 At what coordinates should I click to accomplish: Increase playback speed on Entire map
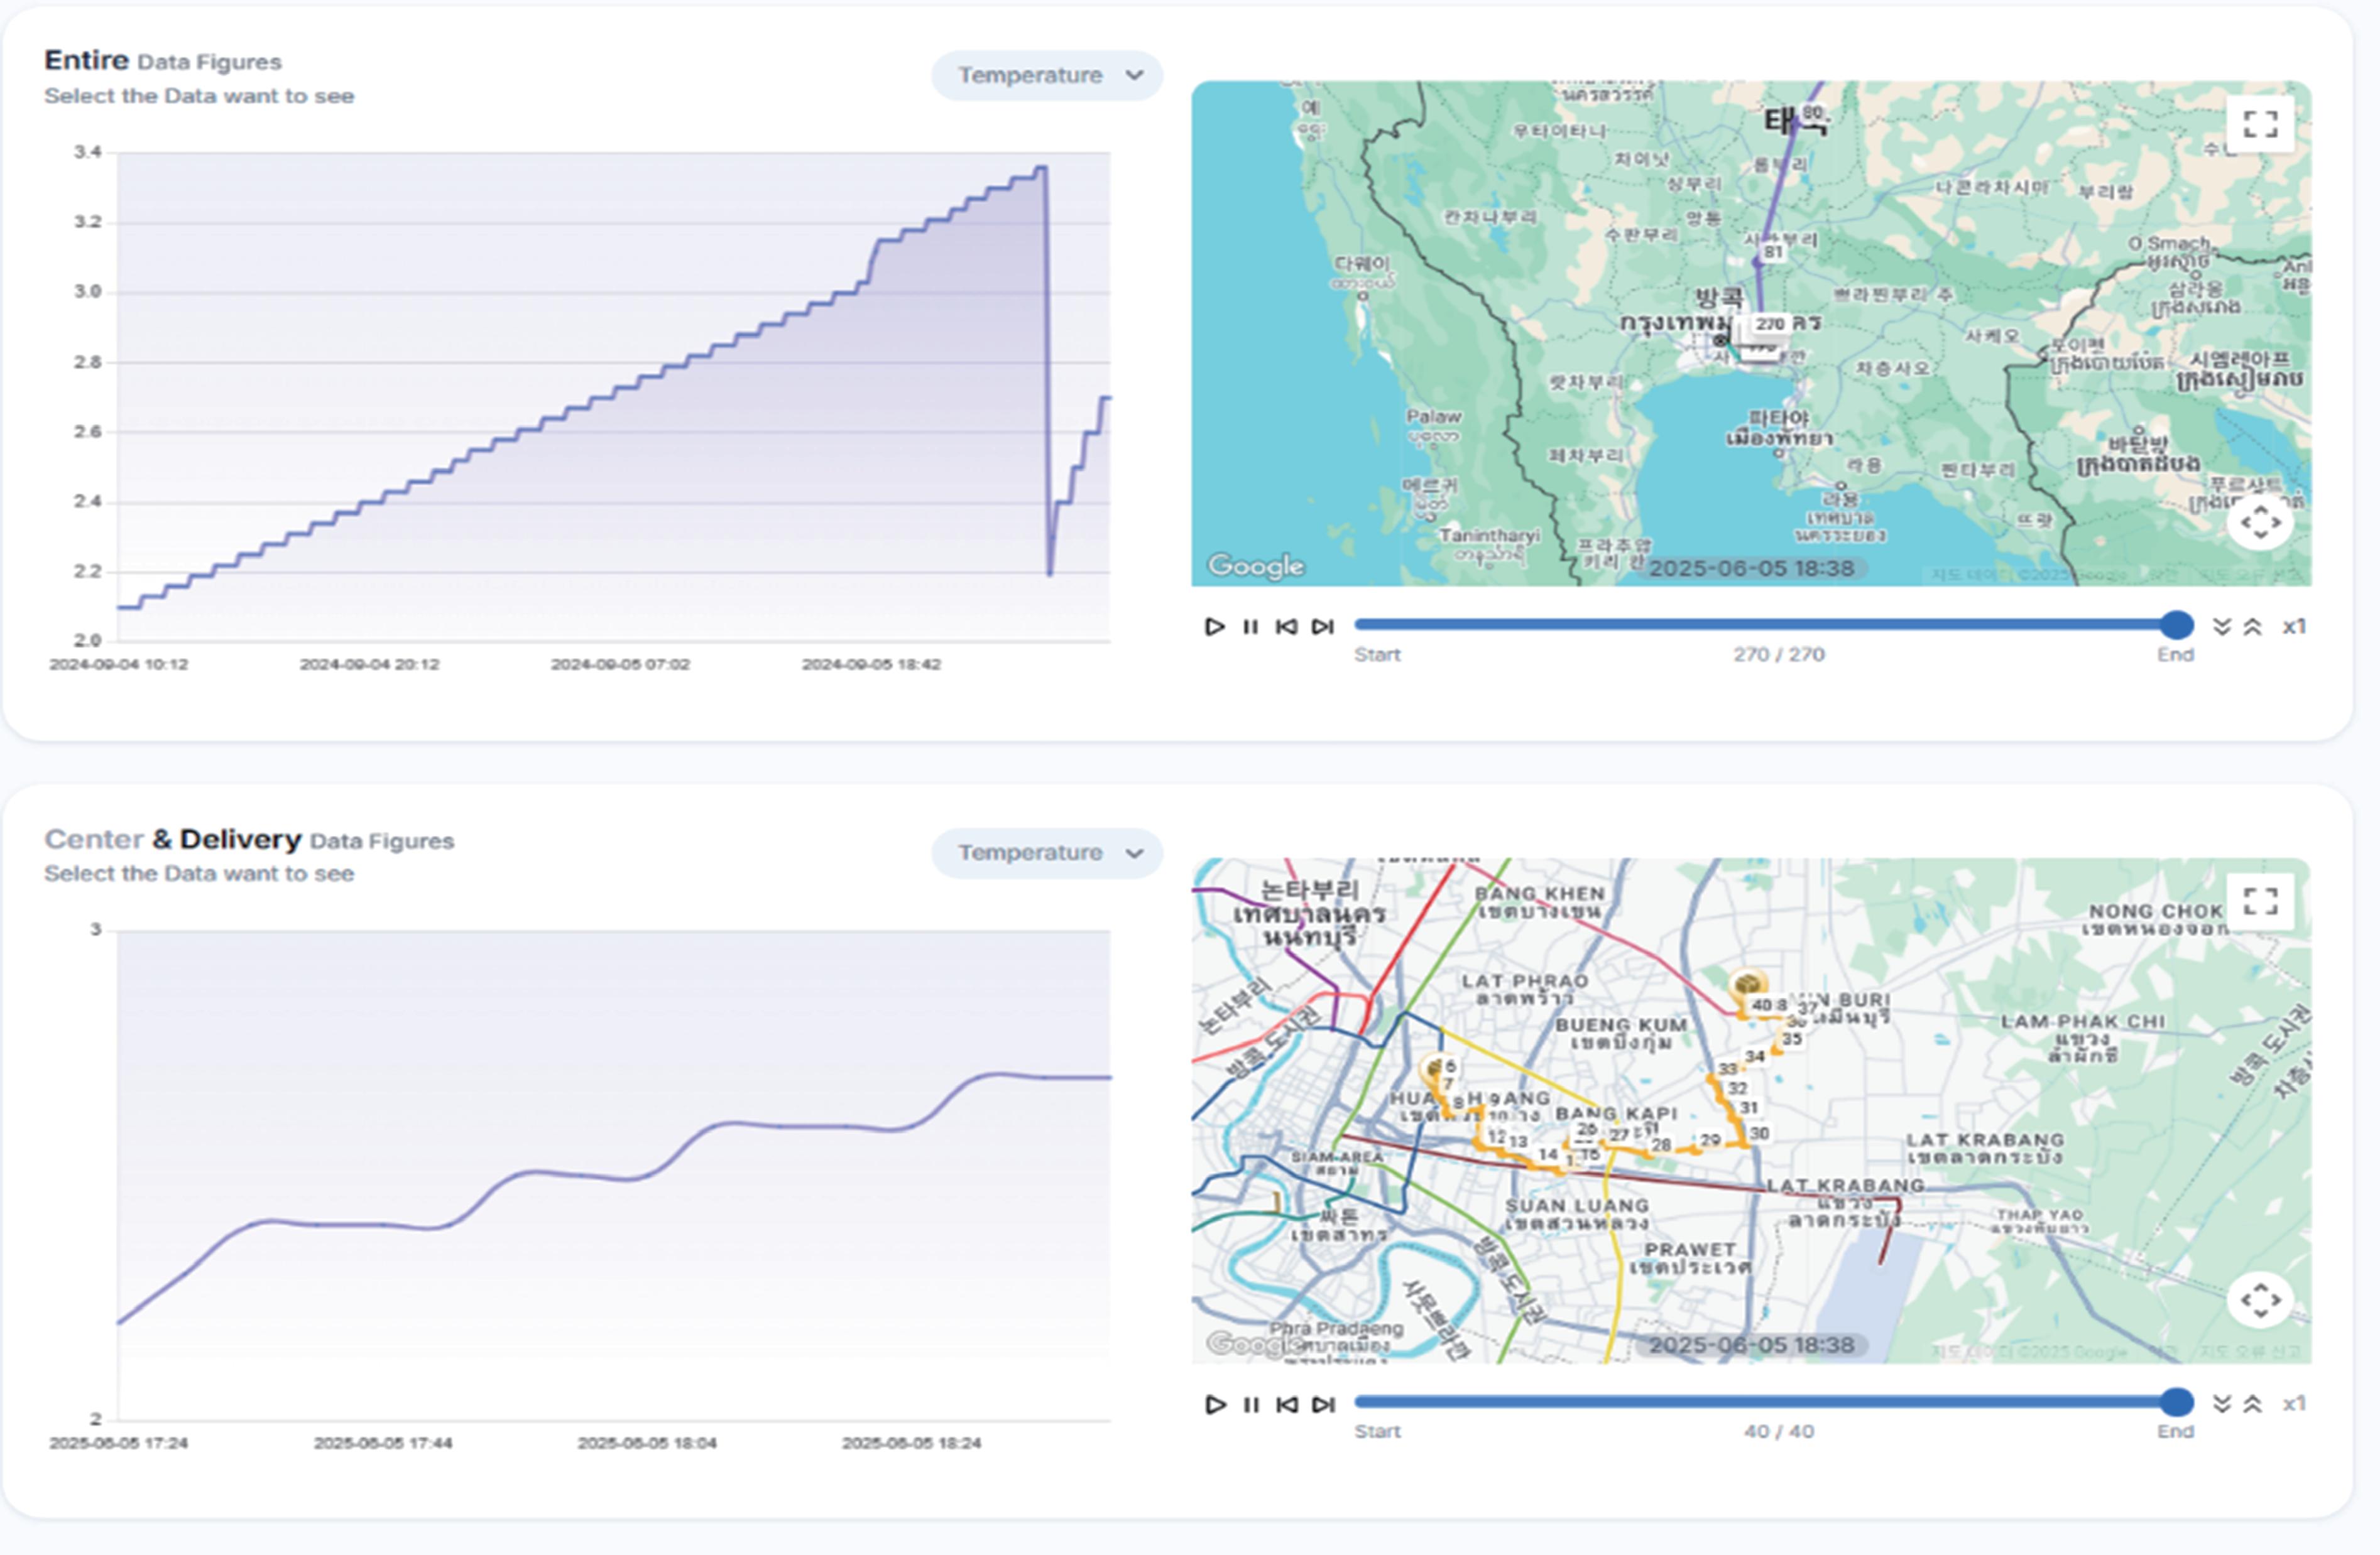coord(2252,627)
